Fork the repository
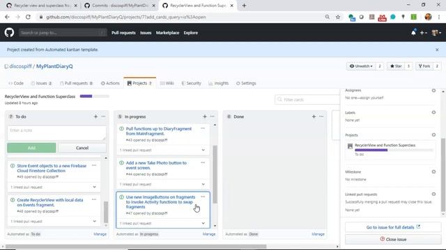 (x=424, y=66)
